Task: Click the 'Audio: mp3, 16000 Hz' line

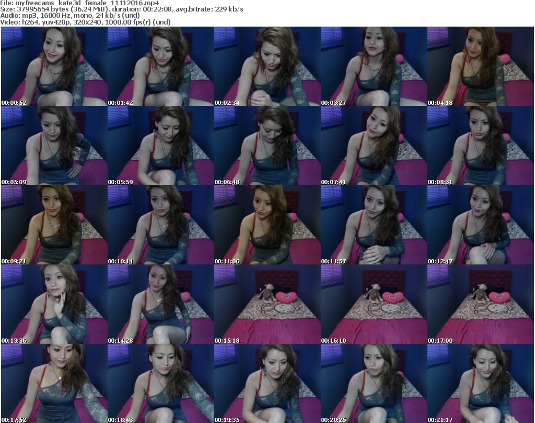Action: click(70, 16)
